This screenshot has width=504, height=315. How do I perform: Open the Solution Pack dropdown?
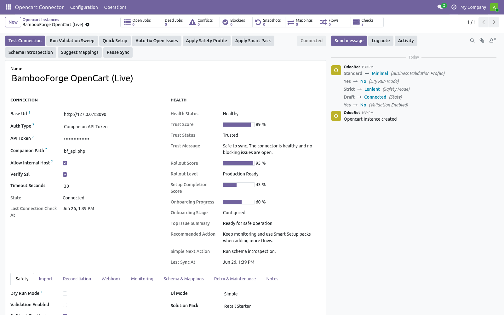272,306
